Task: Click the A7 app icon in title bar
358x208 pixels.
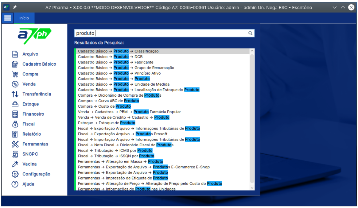Action: pos(6,7)
